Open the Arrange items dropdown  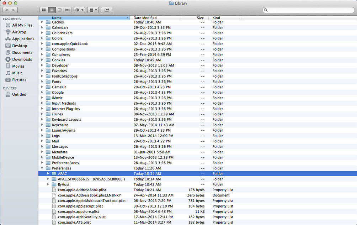[94, 10]
